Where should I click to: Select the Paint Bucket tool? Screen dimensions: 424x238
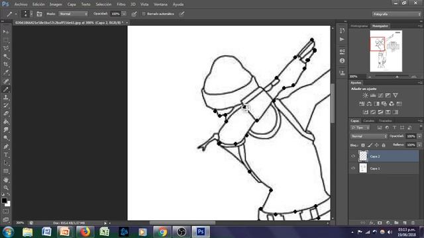coord(6,122)
